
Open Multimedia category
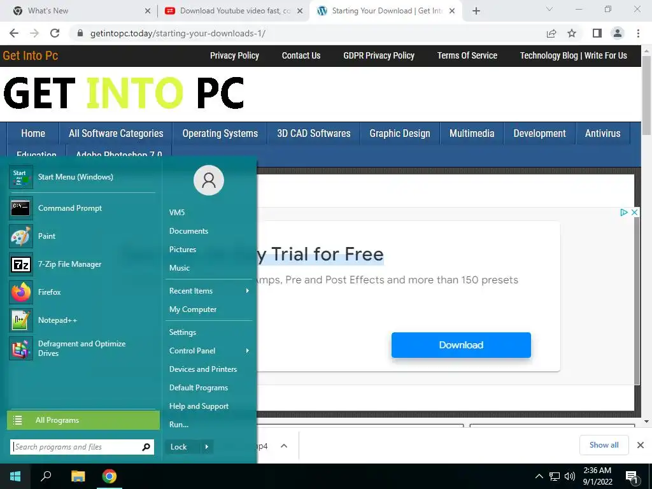(x=472, y=134)
